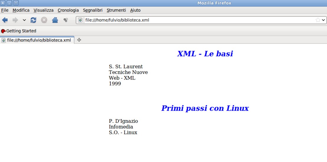
Task: Click the heading Primi passi con Linux
Action: [205, 108]
